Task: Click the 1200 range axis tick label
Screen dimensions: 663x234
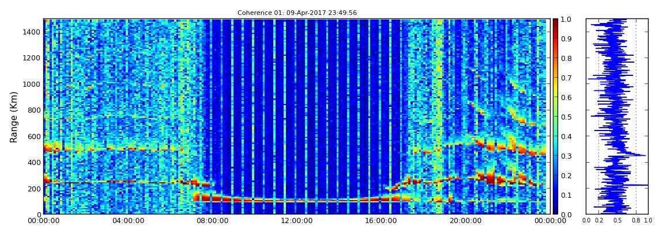Action: tap(32, 58)
